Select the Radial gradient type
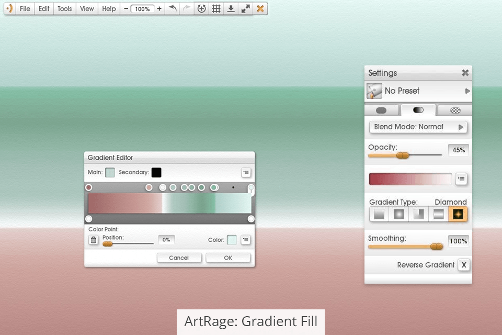Screen dimensions: 502x335 (x=399, y=214)
